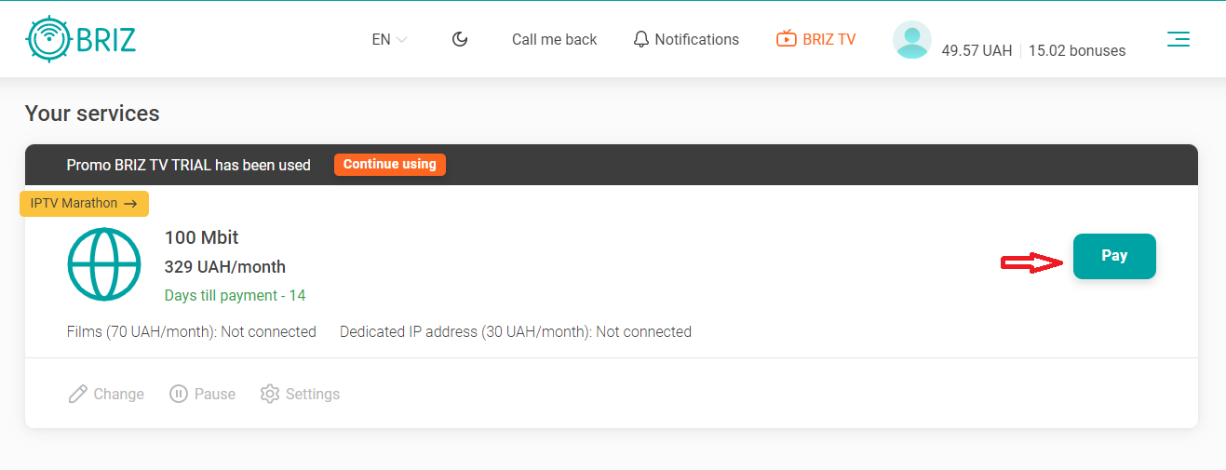Image resolution: width=1226 pixels, height=470 pixels.
Task: Open the hamburger menu icon
Action: (x=1179, y=39)
